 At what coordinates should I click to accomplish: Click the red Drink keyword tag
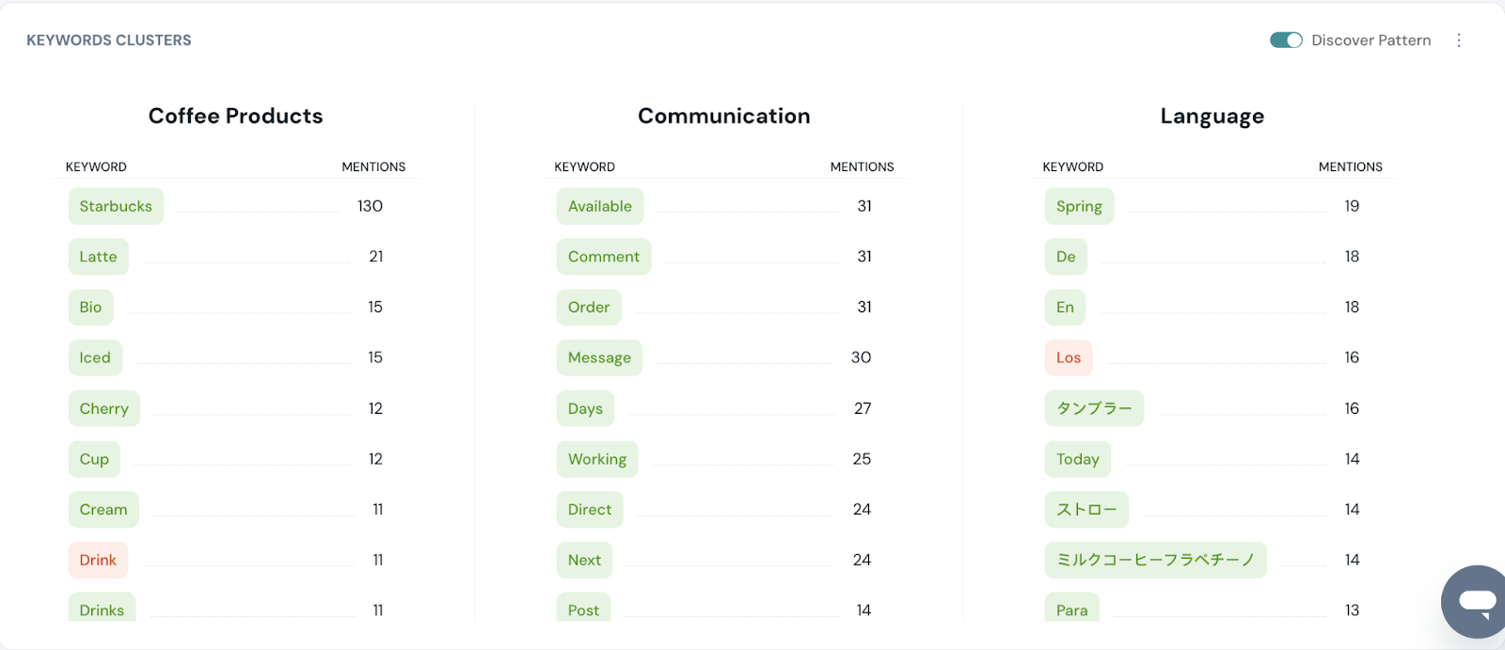[x=98, y=560]
